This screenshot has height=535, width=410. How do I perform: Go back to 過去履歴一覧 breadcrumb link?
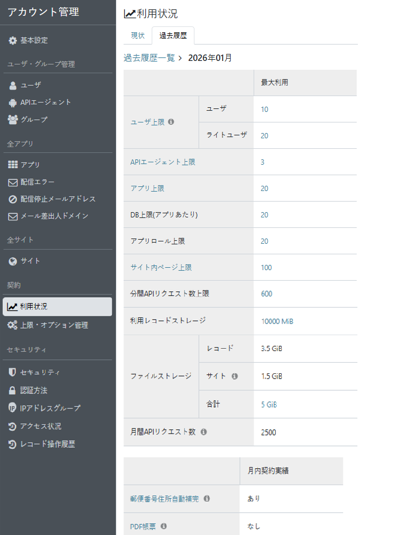[149, 58]
